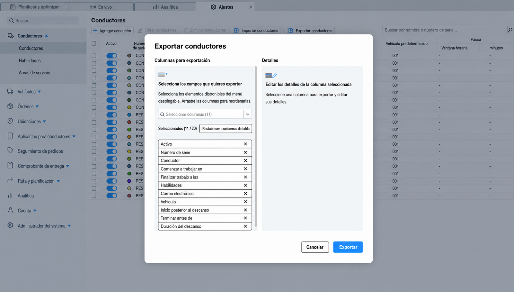Expand Administrador del sistema section
Screen dimensions: 514x292
click(69, 226)
